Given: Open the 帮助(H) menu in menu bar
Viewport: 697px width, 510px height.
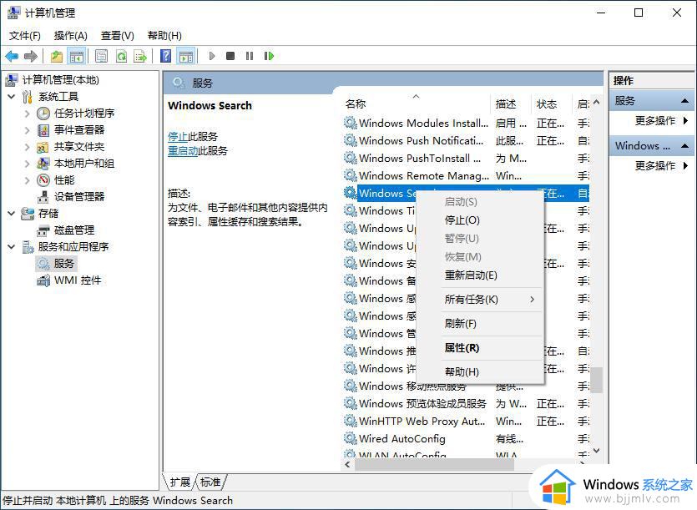Looking at the screenshot, I should point(164,36).
